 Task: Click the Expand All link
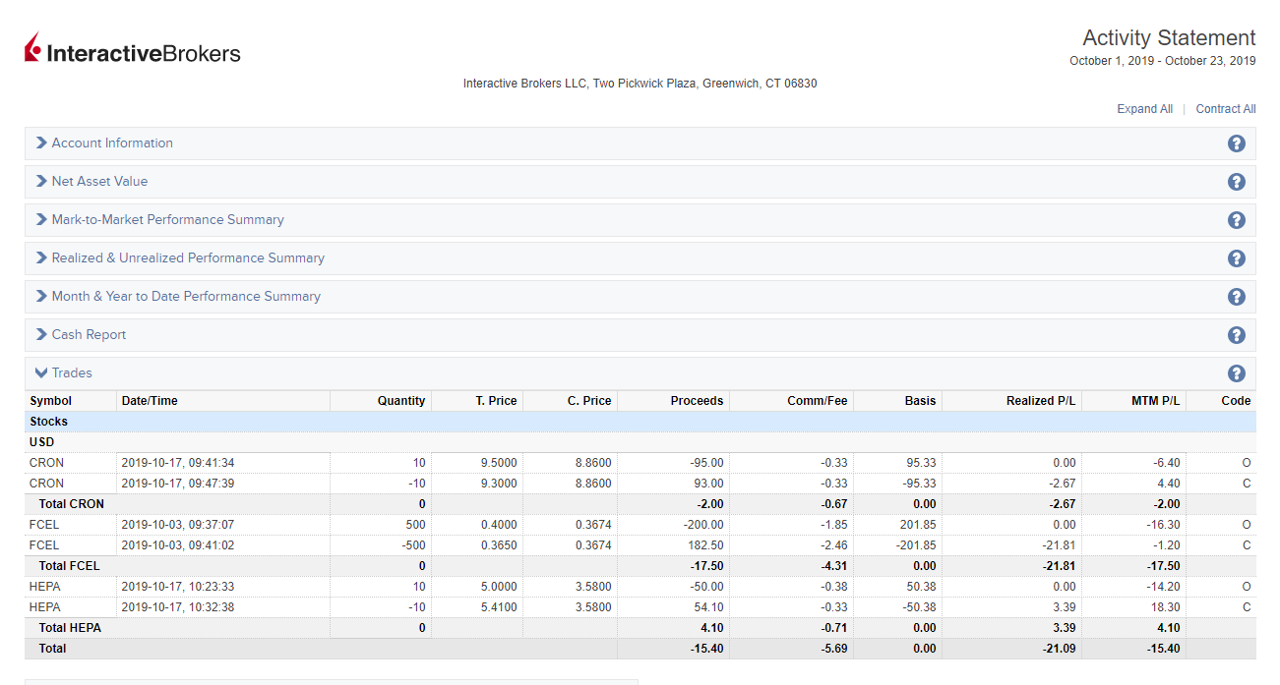click(x=1144, y=109)
